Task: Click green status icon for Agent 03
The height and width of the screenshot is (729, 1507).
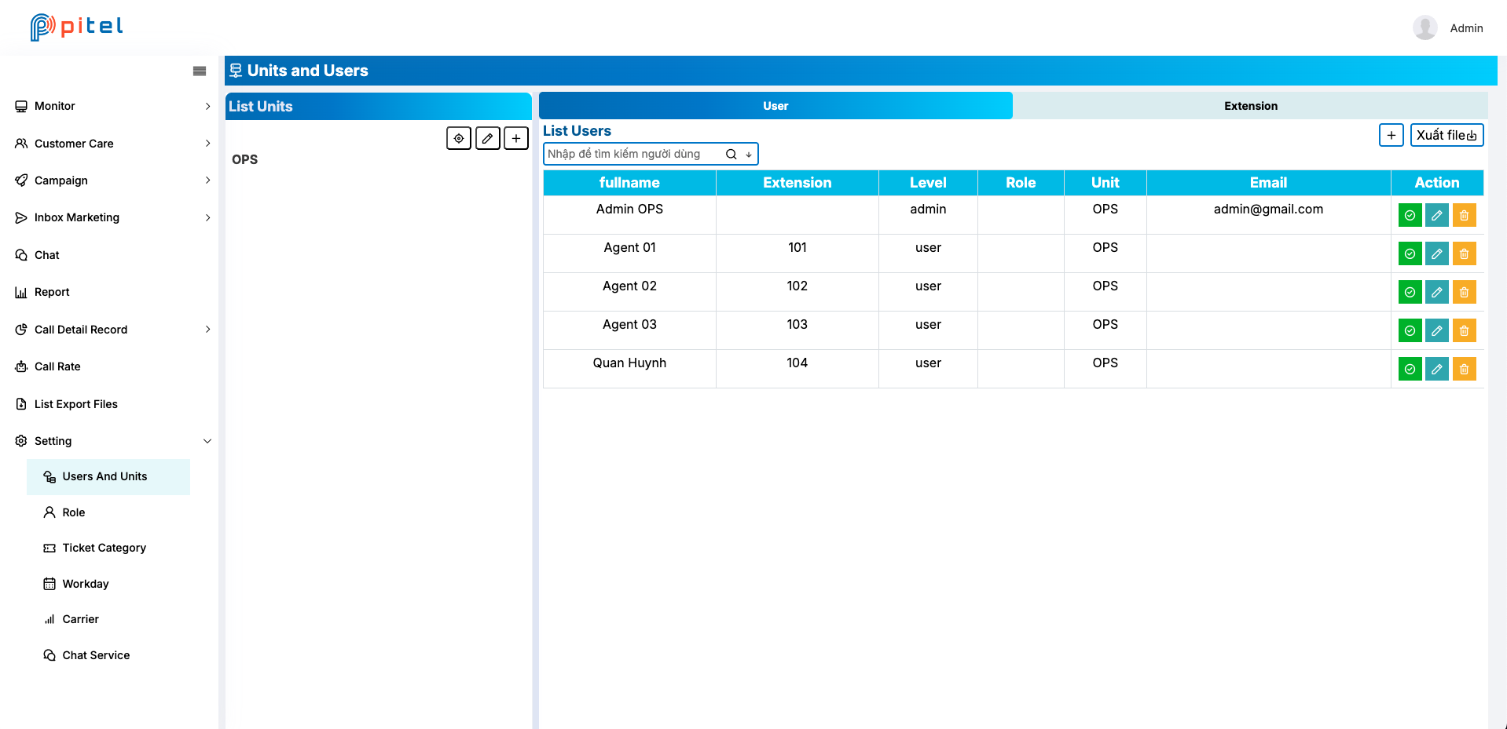Action: coord(1410,330)
